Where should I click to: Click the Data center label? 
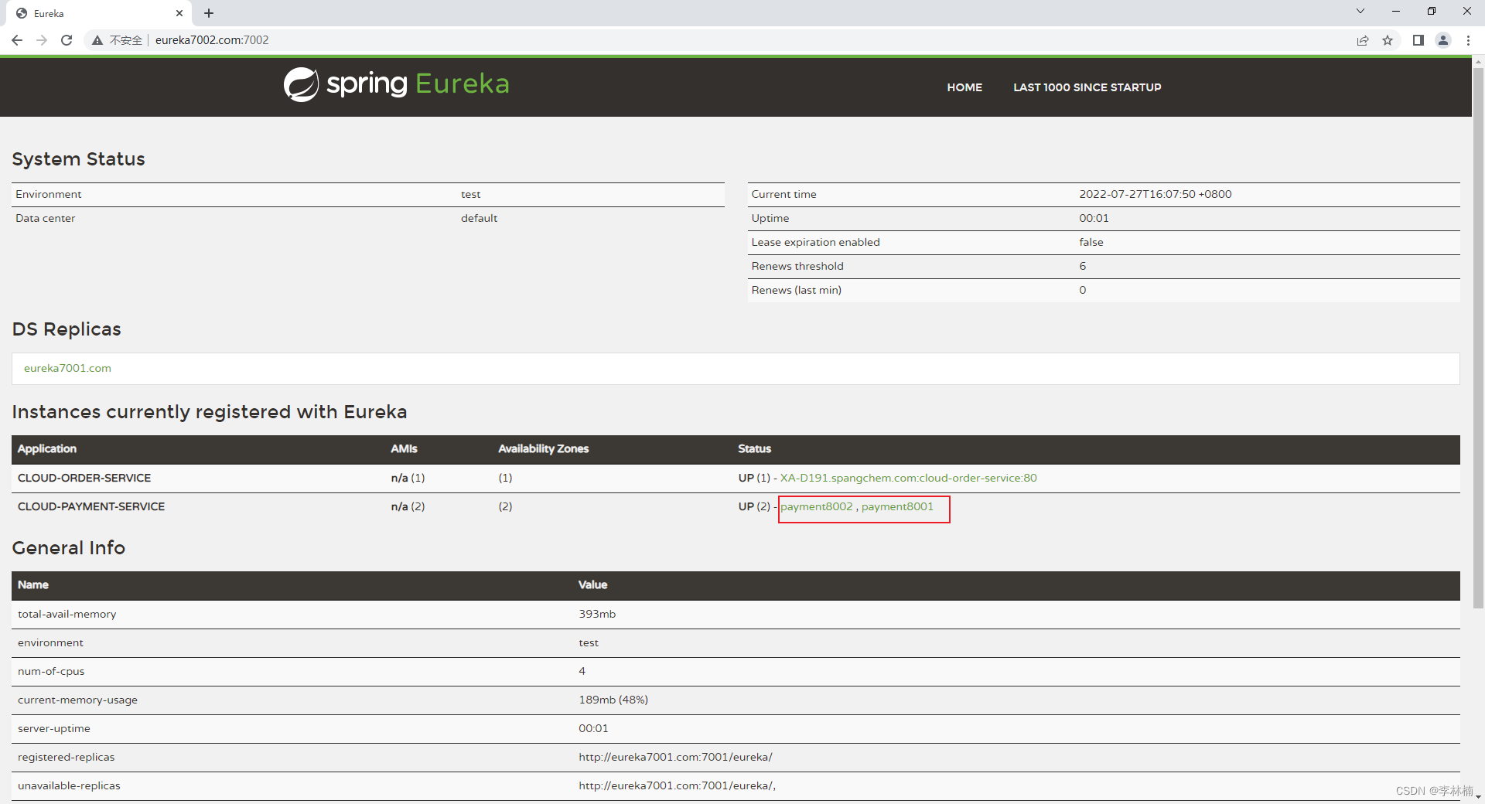(x=46, y=218)
